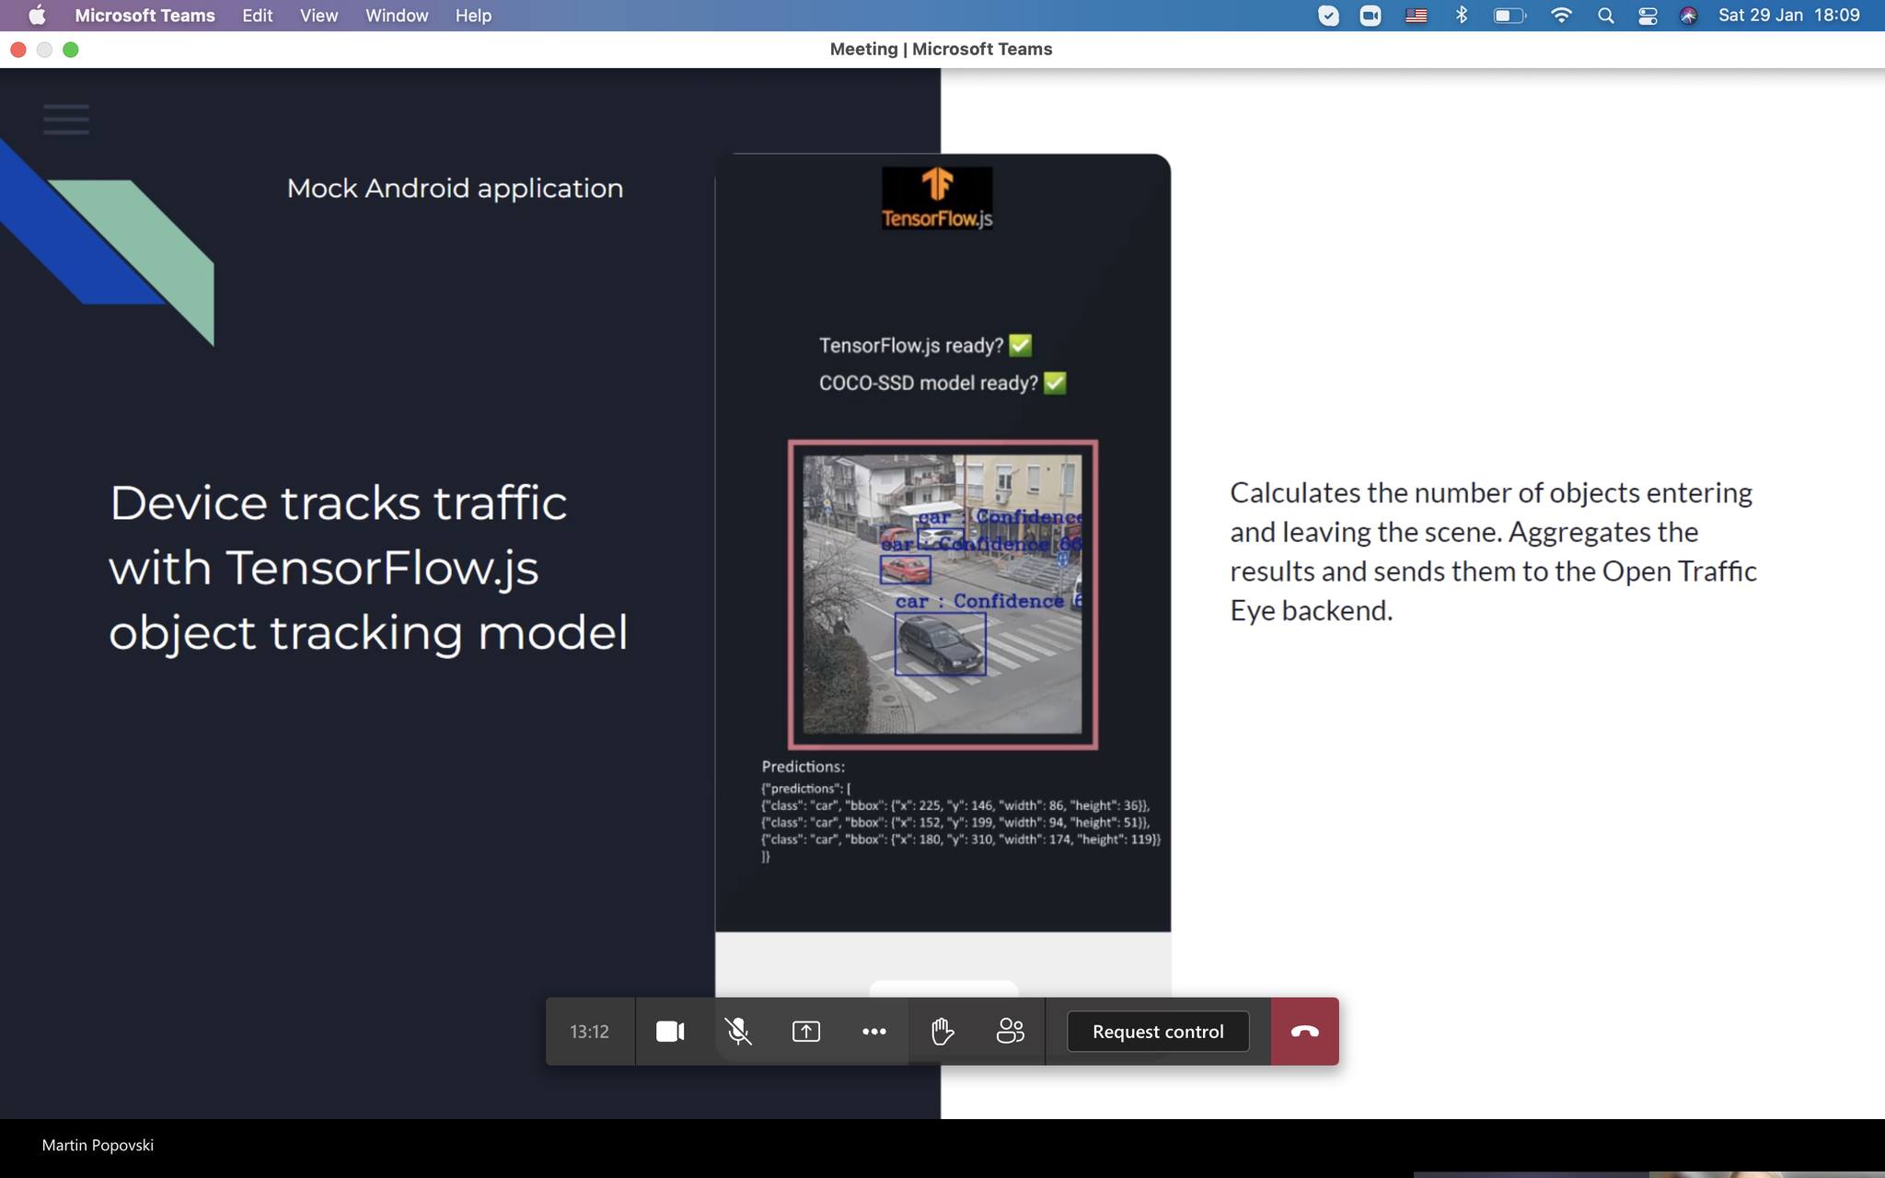Open the View menu

(318, 16)
